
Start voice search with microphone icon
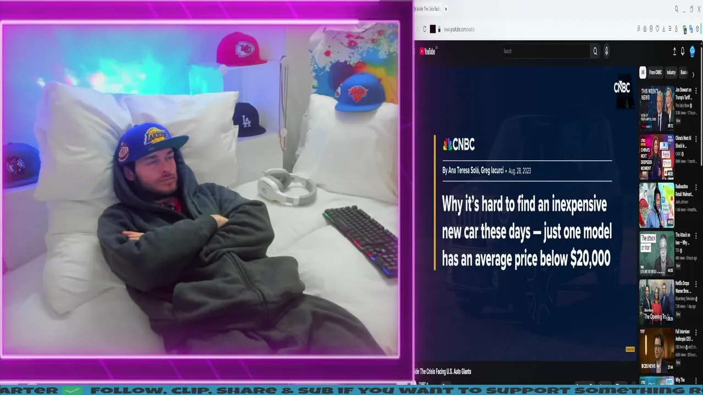606,51
